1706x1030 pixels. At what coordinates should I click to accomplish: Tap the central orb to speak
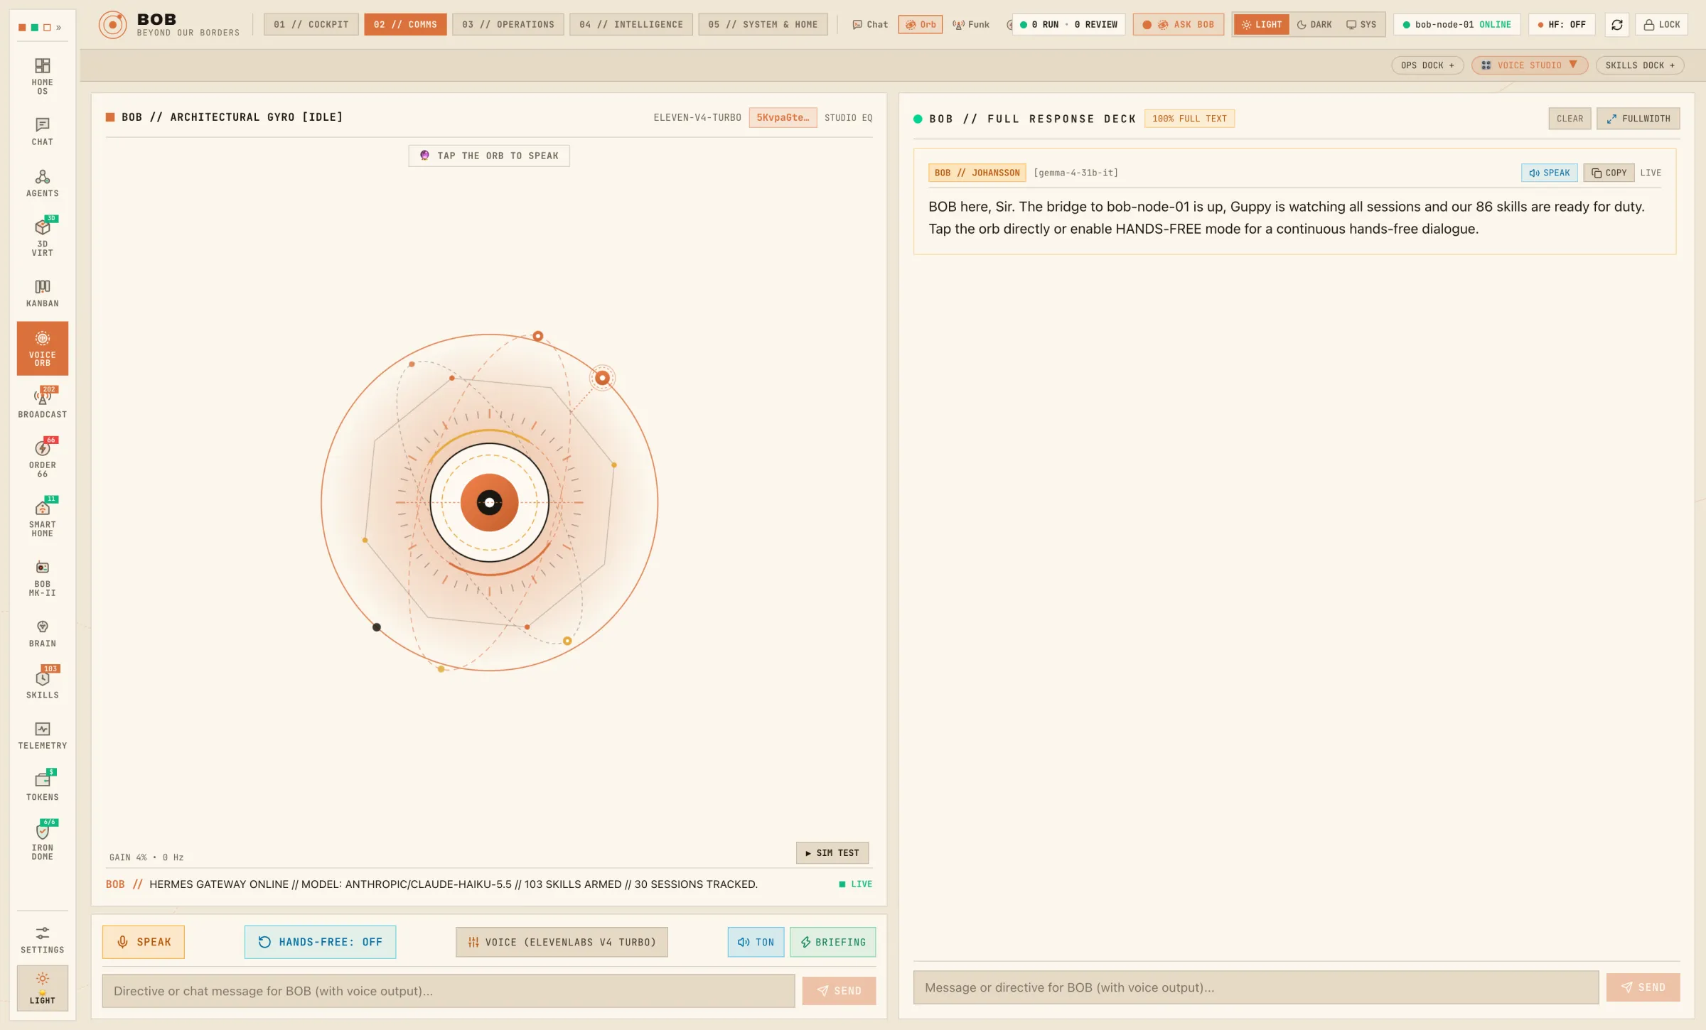click(x=489, y=502)
